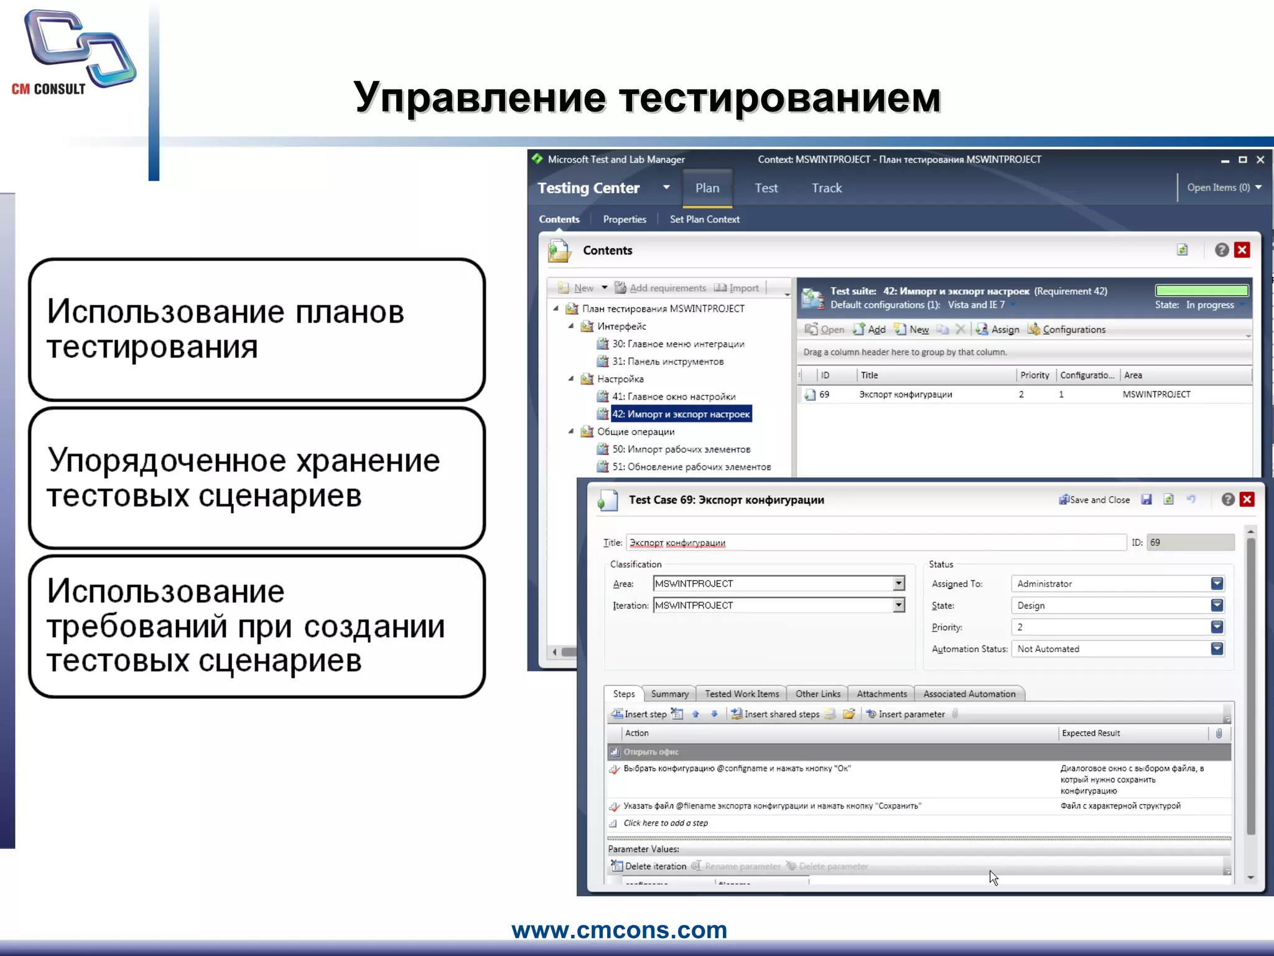Open help for Test Case 69
The image size is (1274, 956).
click(1227, 500)
